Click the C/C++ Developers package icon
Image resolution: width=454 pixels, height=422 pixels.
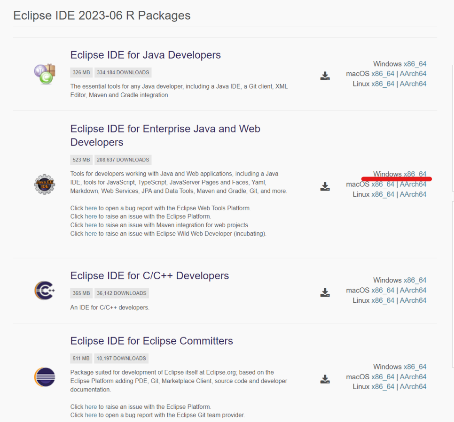click(45, 290)
